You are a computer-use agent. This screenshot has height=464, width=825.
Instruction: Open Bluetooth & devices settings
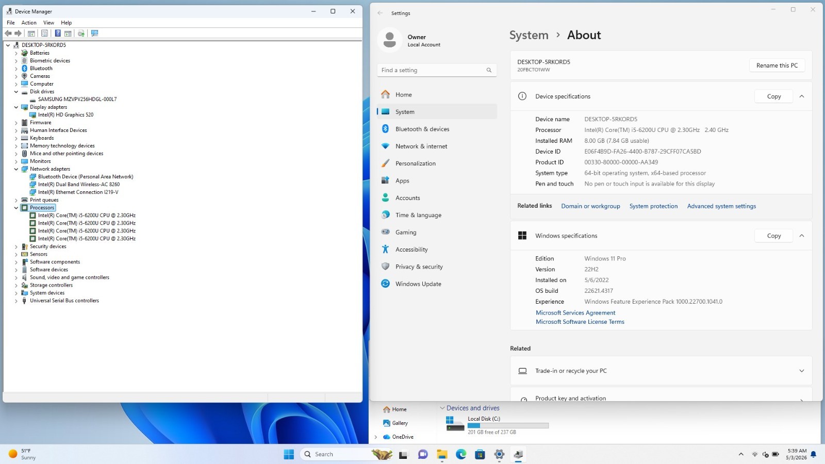437,129
